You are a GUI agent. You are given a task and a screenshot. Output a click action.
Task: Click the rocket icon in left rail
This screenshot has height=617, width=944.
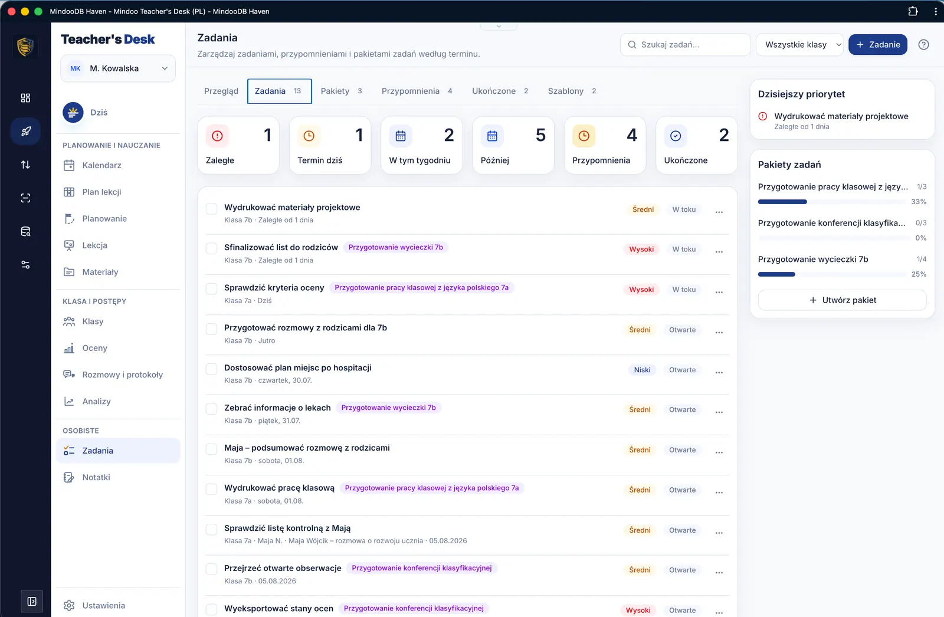pos(25,132)
